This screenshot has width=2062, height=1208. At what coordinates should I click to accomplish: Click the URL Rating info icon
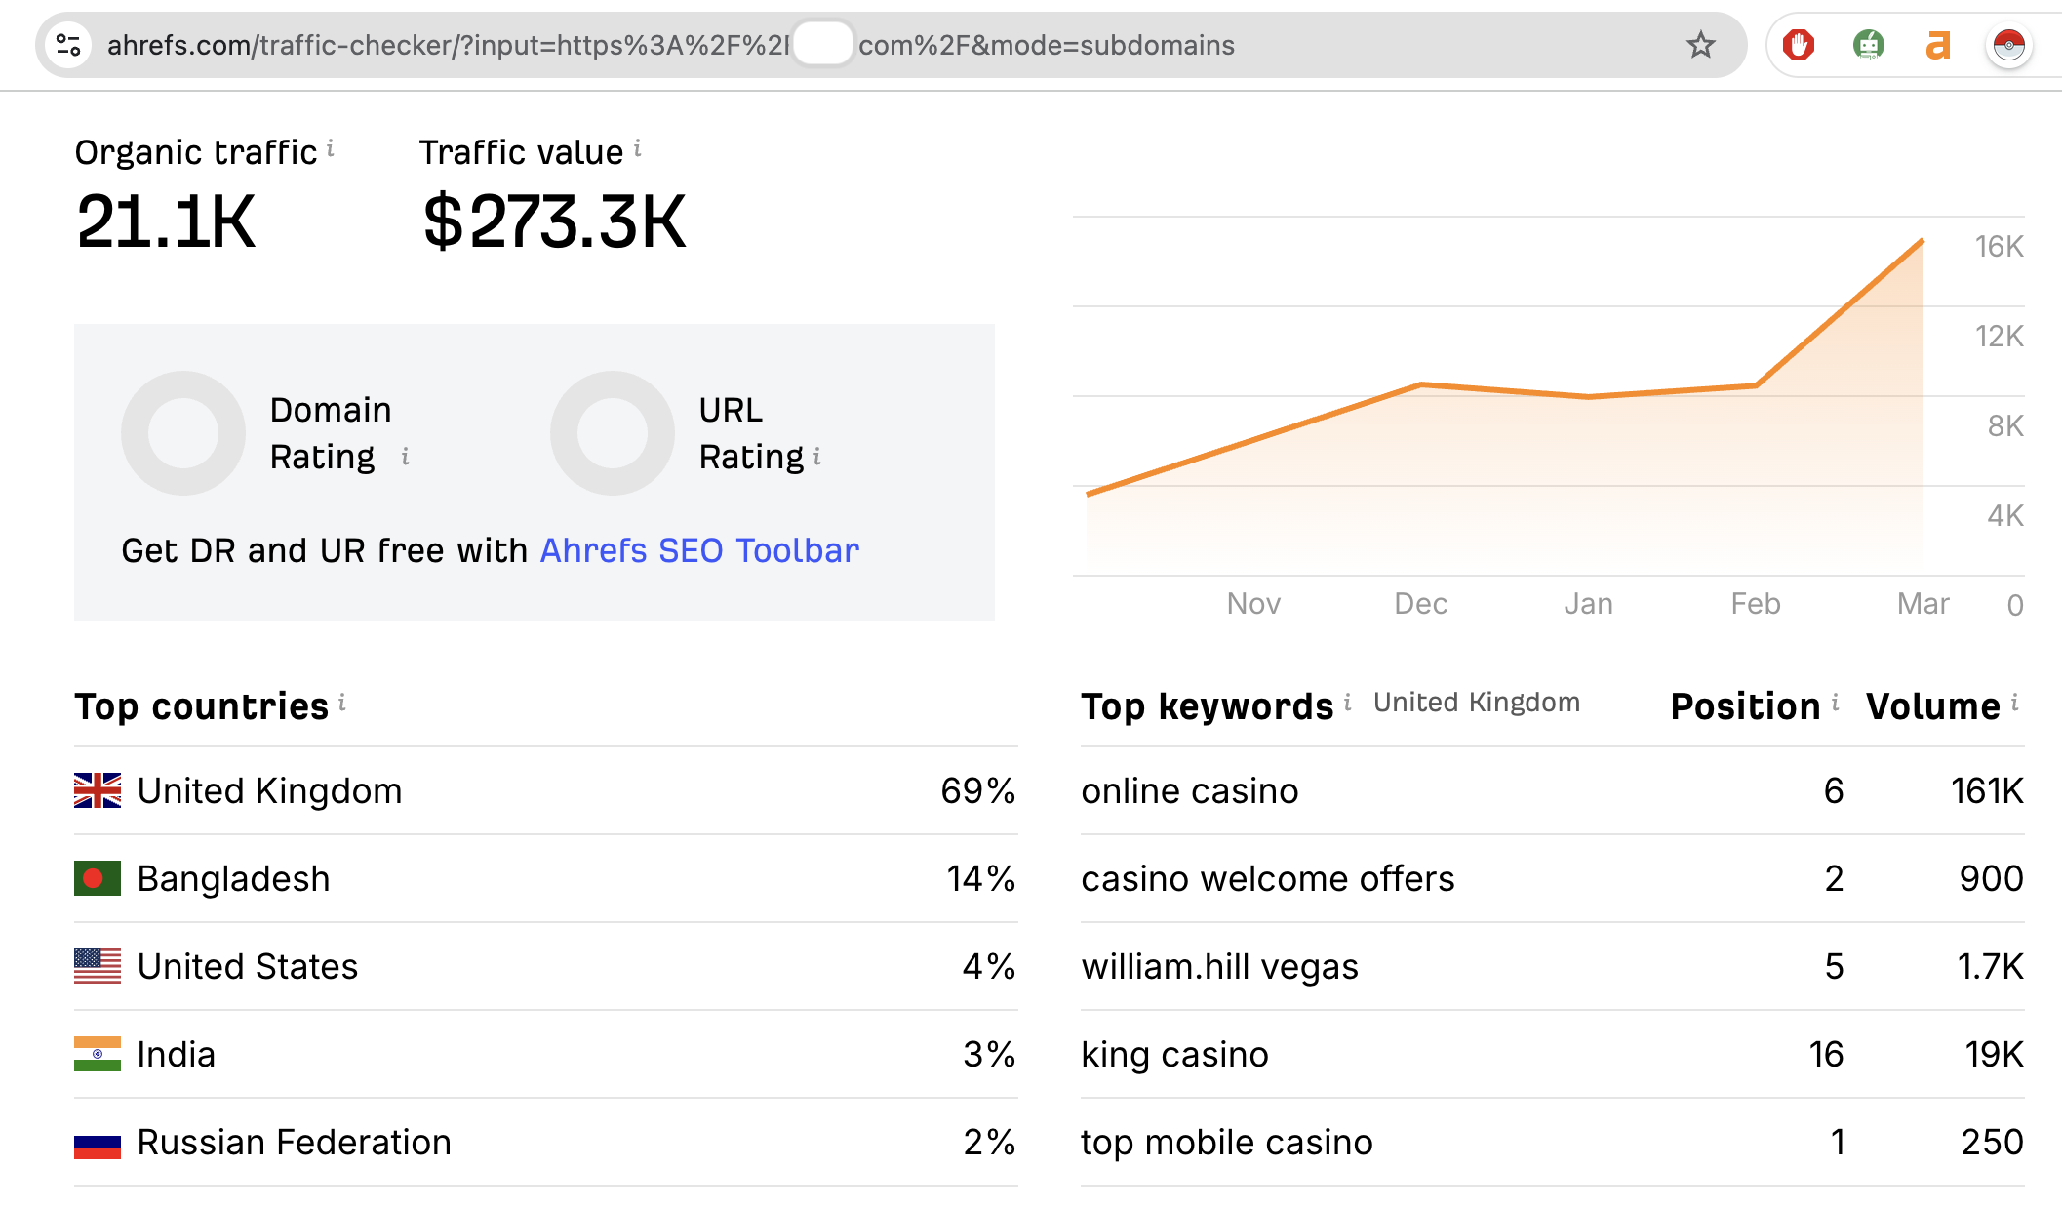tap(816, 456)
